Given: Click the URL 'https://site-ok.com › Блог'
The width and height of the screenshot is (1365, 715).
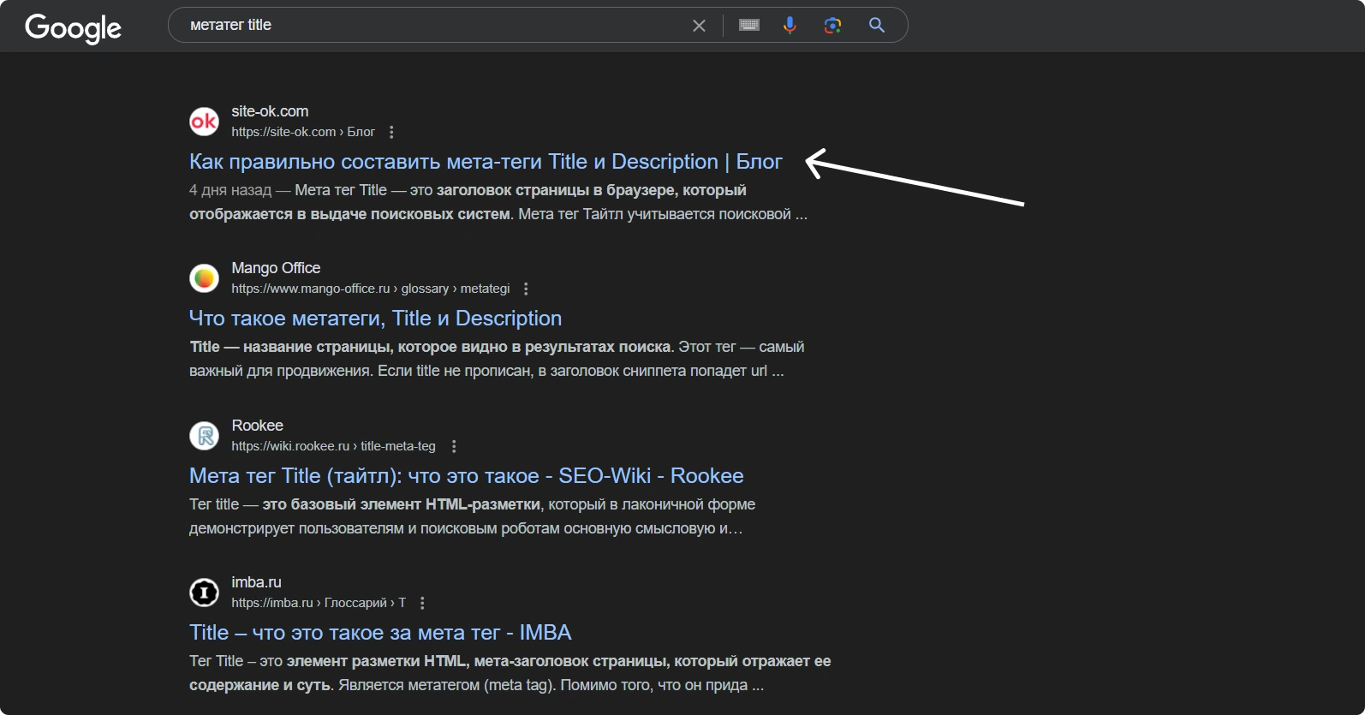Looking at the screenshot, I should pos(303,132).
